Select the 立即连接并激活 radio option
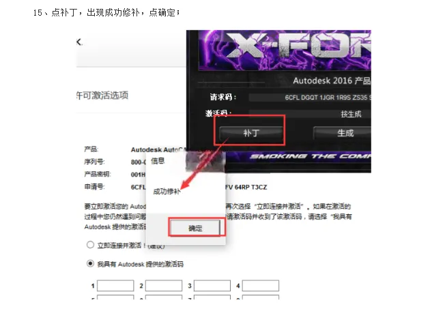 click(90, 245)
